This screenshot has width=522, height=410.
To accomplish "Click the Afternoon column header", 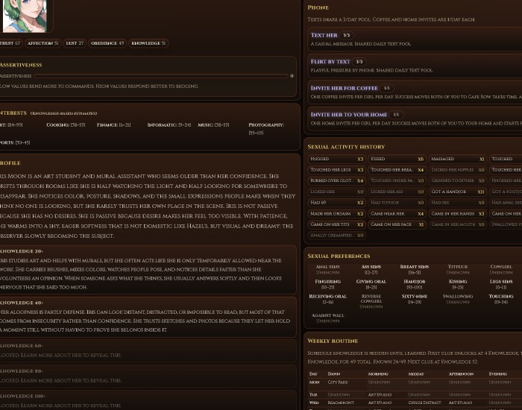I will click(460, 373).
